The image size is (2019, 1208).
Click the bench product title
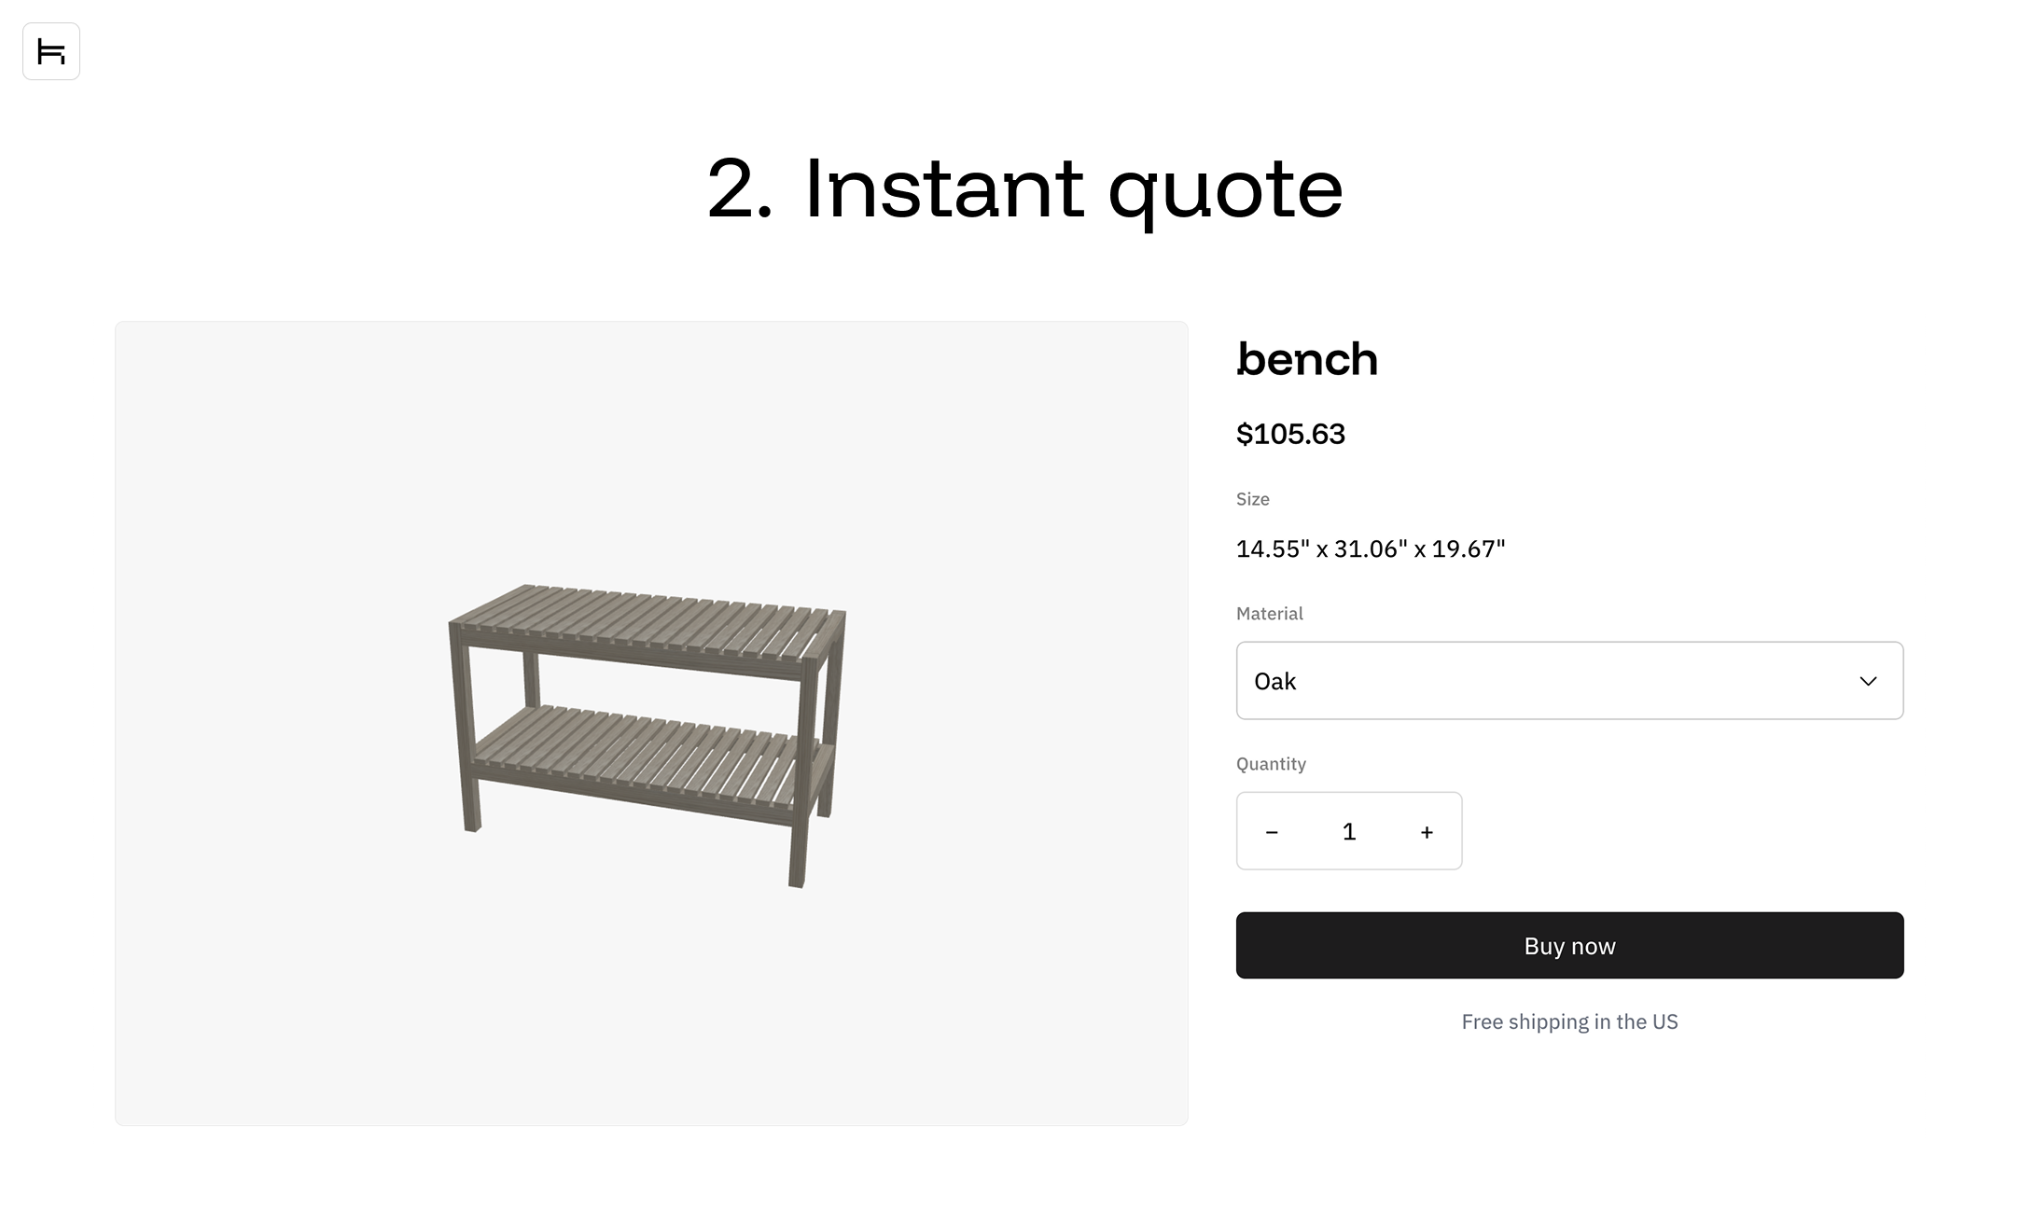(1307, 359)
